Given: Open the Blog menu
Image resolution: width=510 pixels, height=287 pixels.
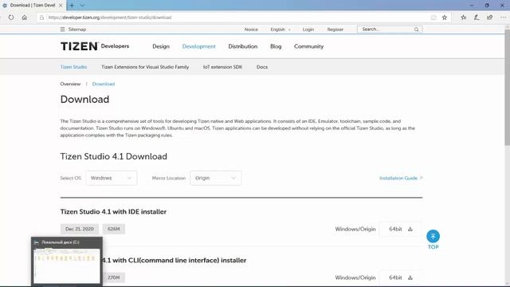Looking at the screenshot, I should pos(276,46).
